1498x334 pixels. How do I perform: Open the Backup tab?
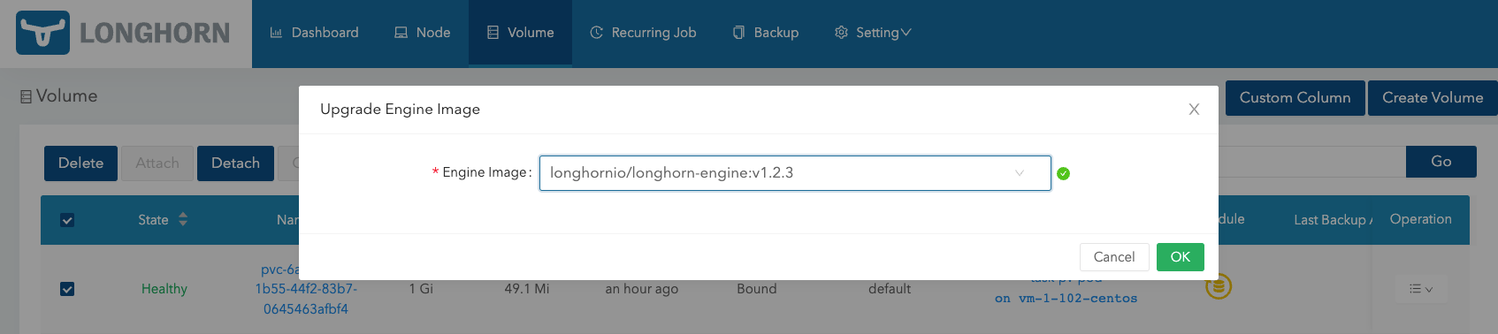pos(766,33)
